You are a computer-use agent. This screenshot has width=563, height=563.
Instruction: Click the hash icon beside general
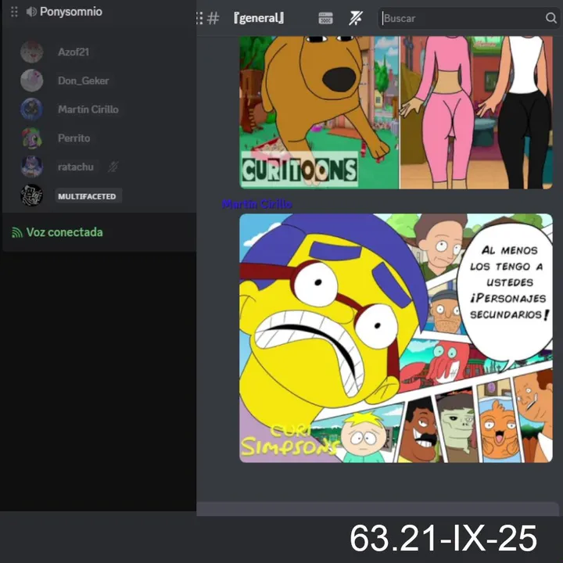[x=213, y=18]
